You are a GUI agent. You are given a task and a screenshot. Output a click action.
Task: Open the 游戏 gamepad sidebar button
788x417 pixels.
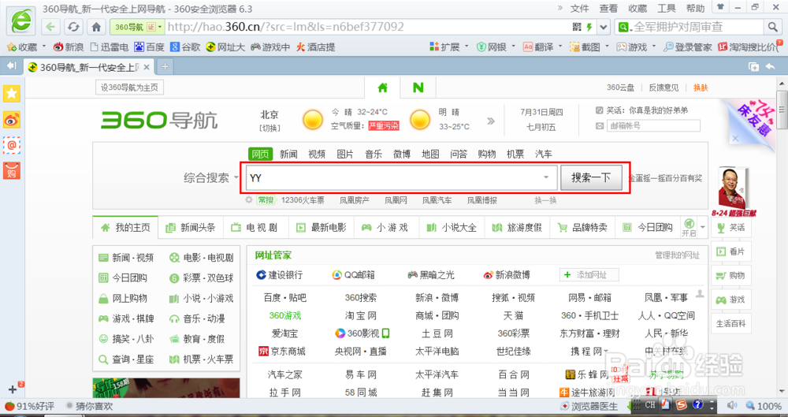[731, 300]
